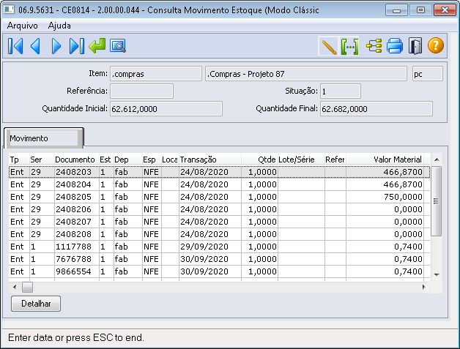
Task: Click the Ser column header
Action: [x=42, y=160]
